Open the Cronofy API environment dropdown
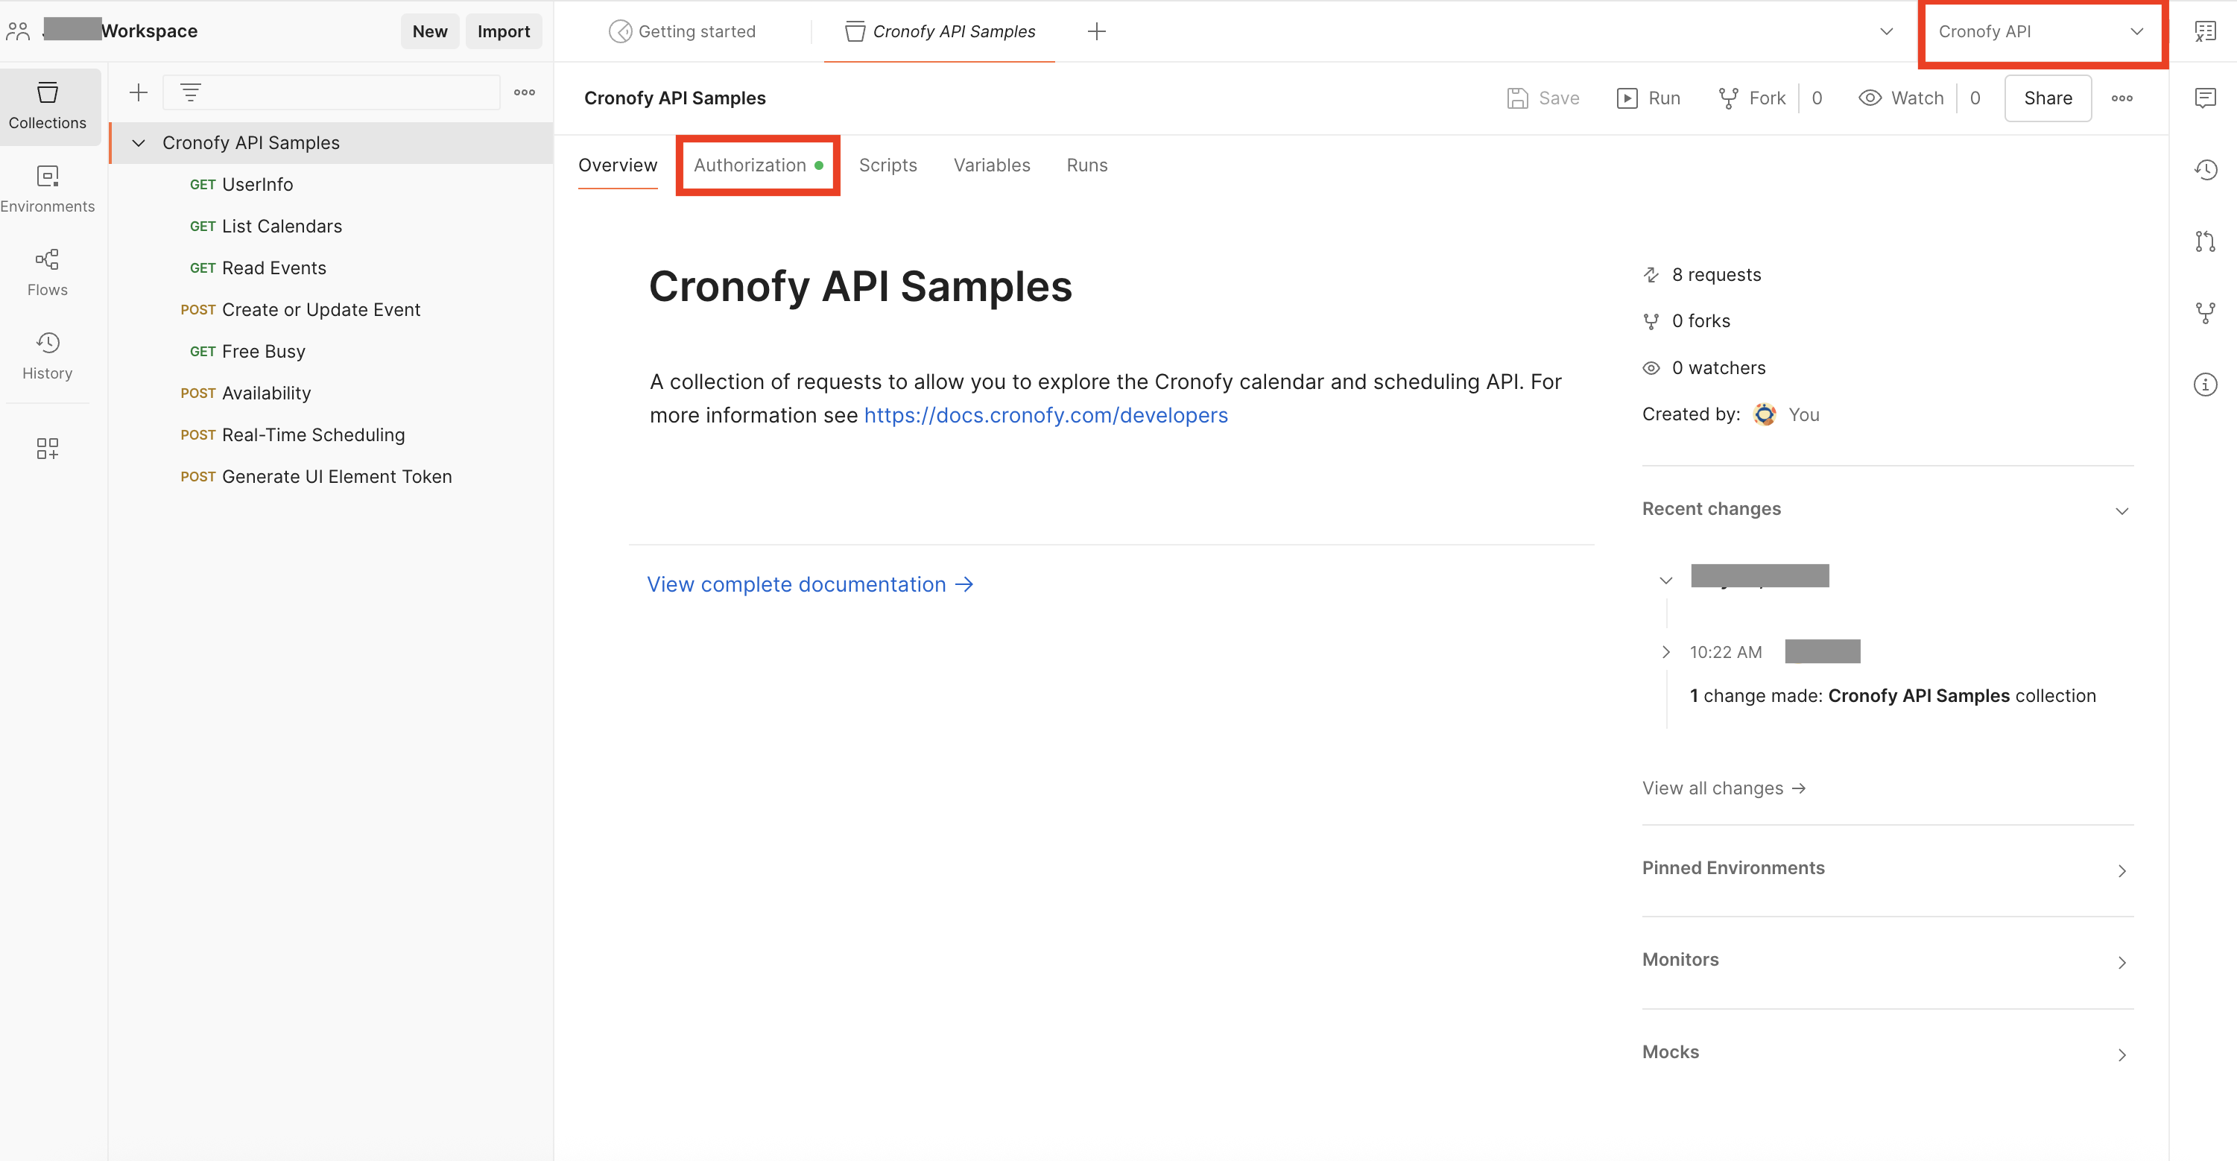The height and width of the screenshot is (1161, 2237). (x=2042, y=31)
